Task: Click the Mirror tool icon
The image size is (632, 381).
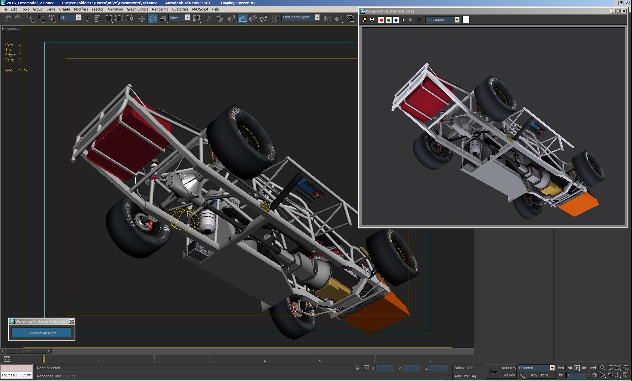Action: [x=327, y=19]
